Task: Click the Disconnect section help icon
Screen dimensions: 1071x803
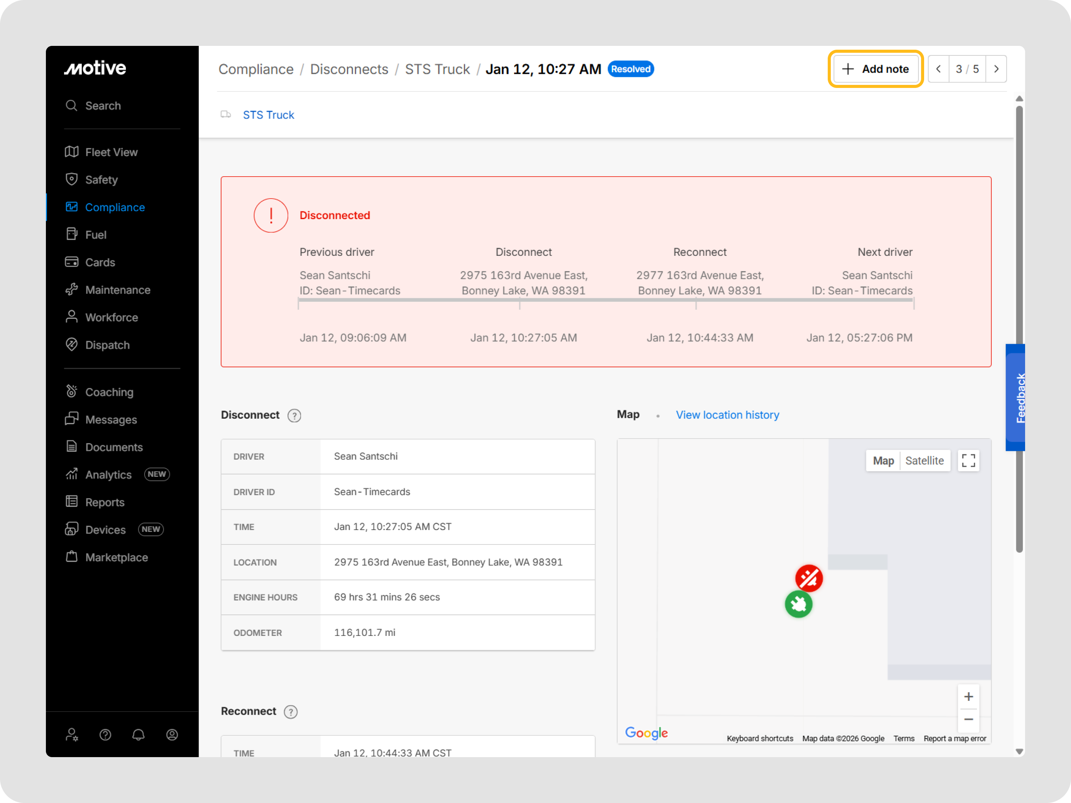Action: pyautogui.click(x=294, y=415)
